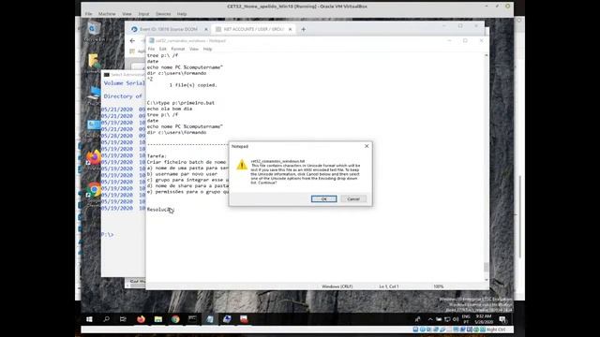The height and width of the screenshot is (337, 600).
Task: Close the NET ACCOUNTS browser tab
Action: [290, 29]
